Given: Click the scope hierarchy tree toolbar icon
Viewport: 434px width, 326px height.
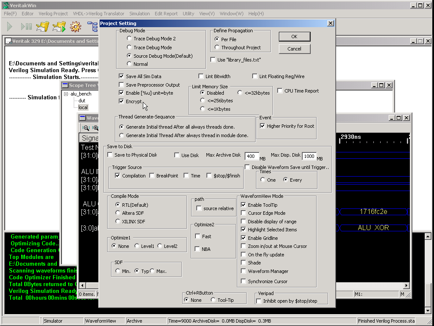Looking at the screenshot, I should [x=92, y=27].
